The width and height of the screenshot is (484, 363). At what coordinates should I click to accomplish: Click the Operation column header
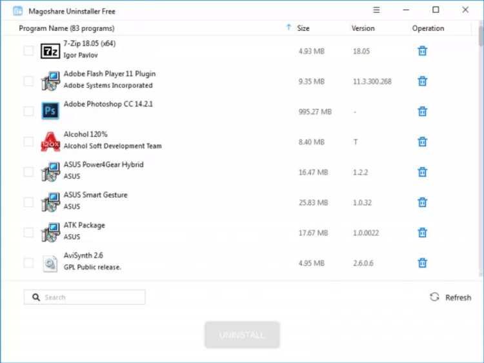coord(428,28)
